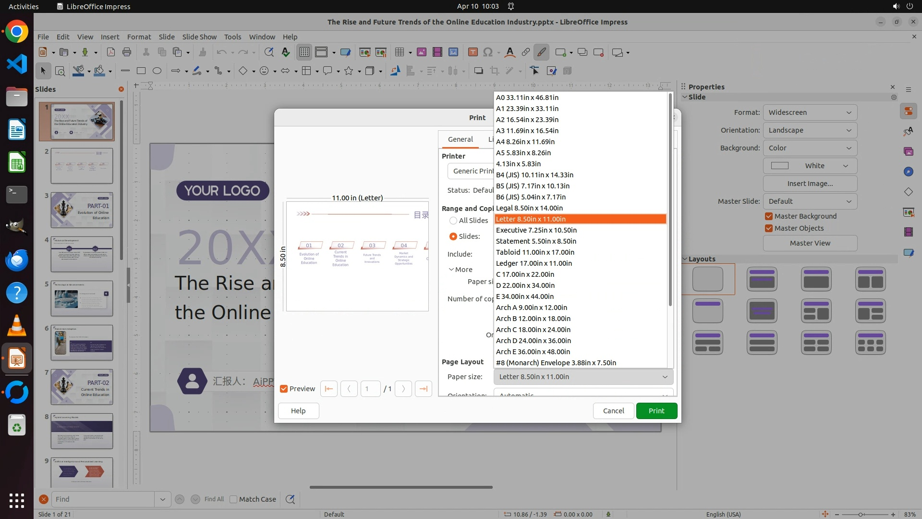Open the Slide Show menu
The height and width of the screenshot is (519, 922).
click(x=199, y=37)
